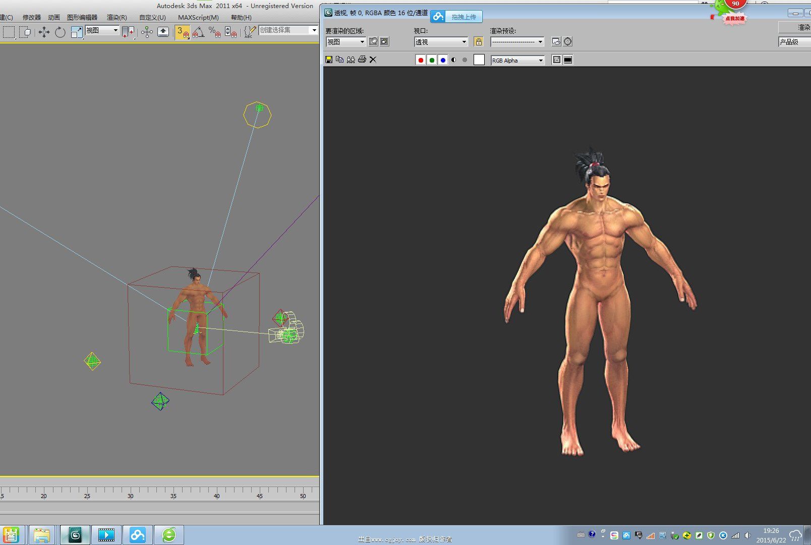Click Select and Manipulate icon
The width and height of the screenshot is (811, 545).
click(x=147, y=32)
